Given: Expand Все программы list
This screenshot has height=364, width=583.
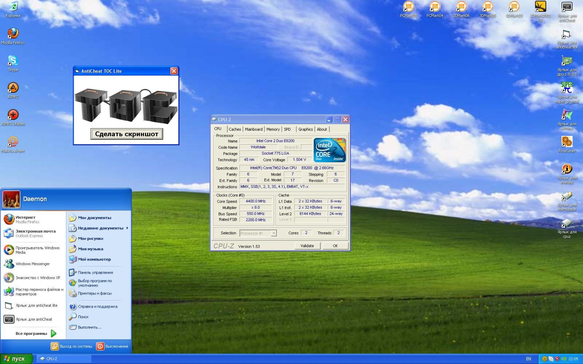Looking at the screenshot, I should 36,333.
